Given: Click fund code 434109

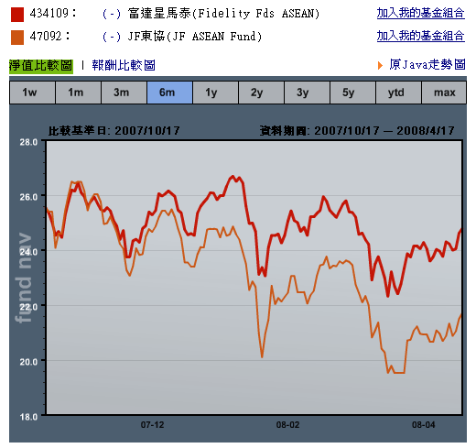Looking at the screenshot, I should (x=49, y=14).
